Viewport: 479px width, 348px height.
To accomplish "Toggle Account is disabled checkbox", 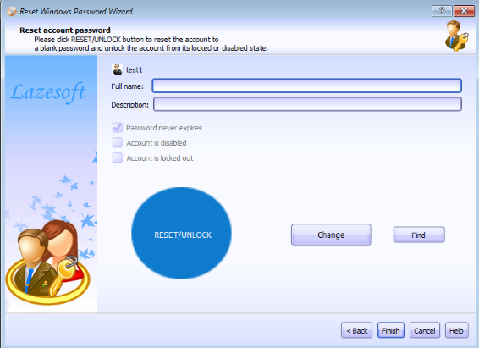I will click(118, 142).
